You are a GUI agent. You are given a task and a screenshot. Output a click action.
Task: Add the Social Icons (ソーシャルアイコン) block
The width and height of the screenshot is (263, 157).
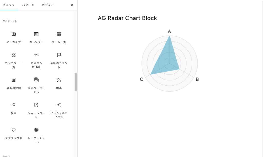[59, 110]
